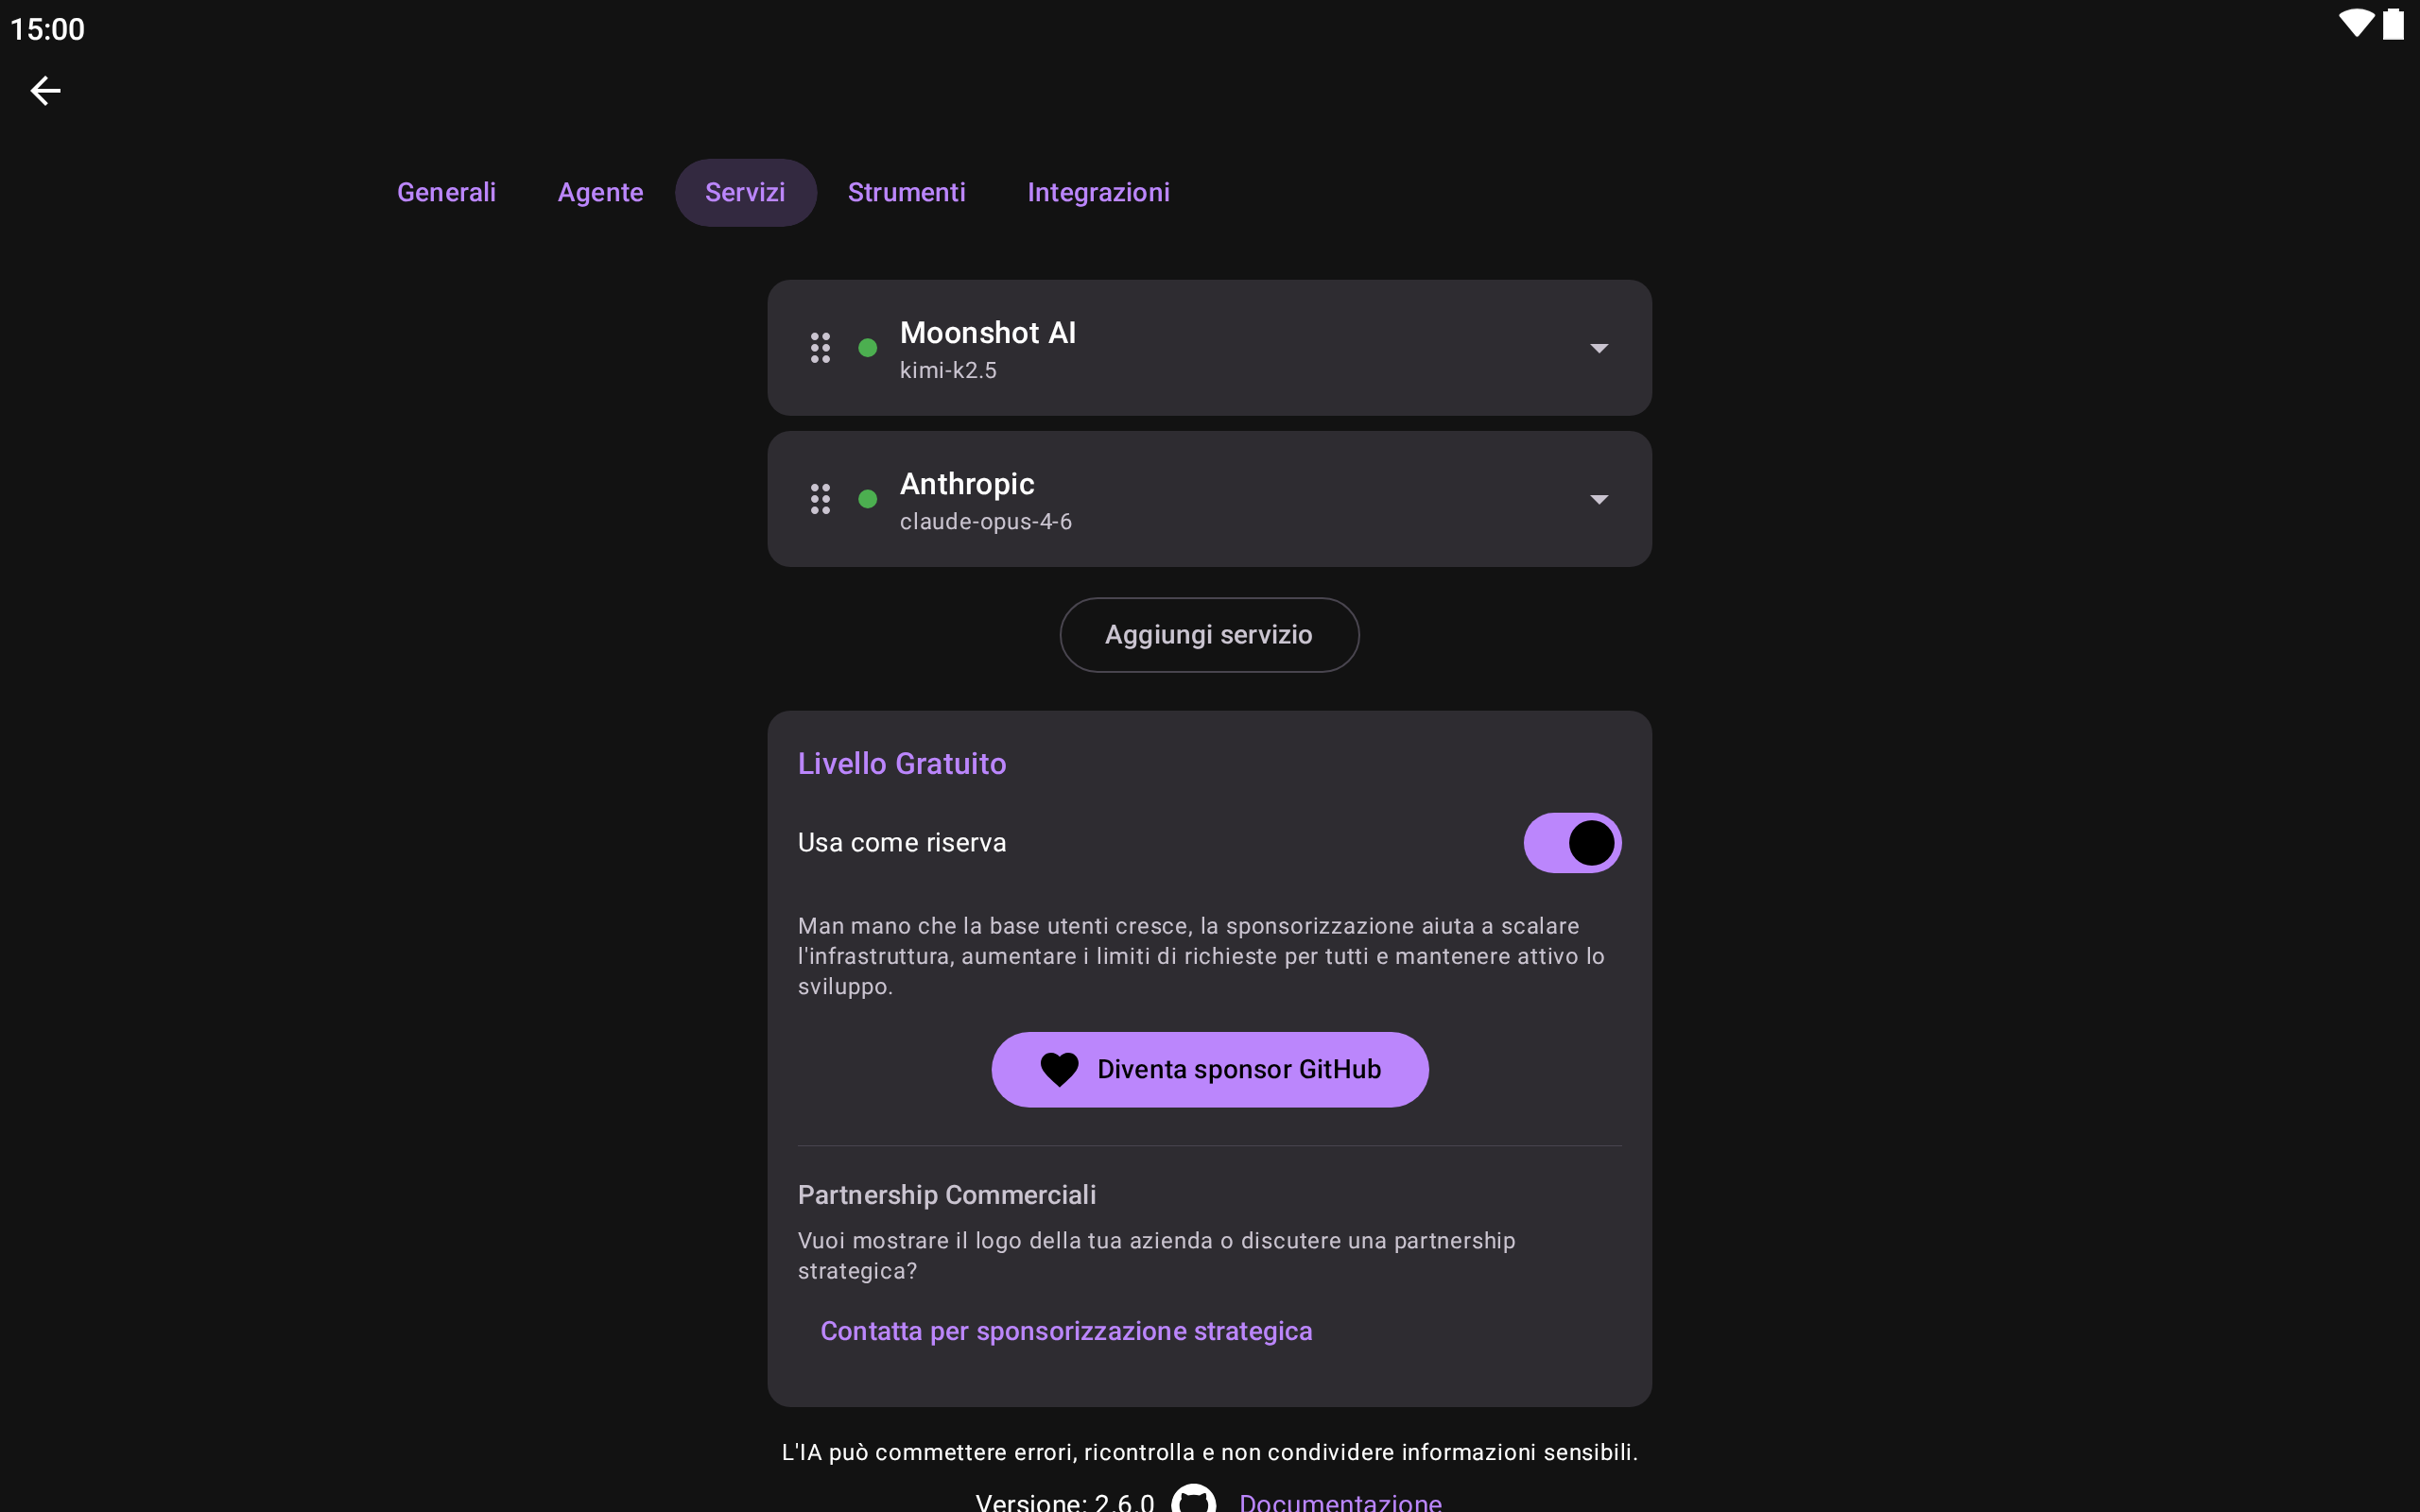Select the Integrazioni tab

[1098, 192]
